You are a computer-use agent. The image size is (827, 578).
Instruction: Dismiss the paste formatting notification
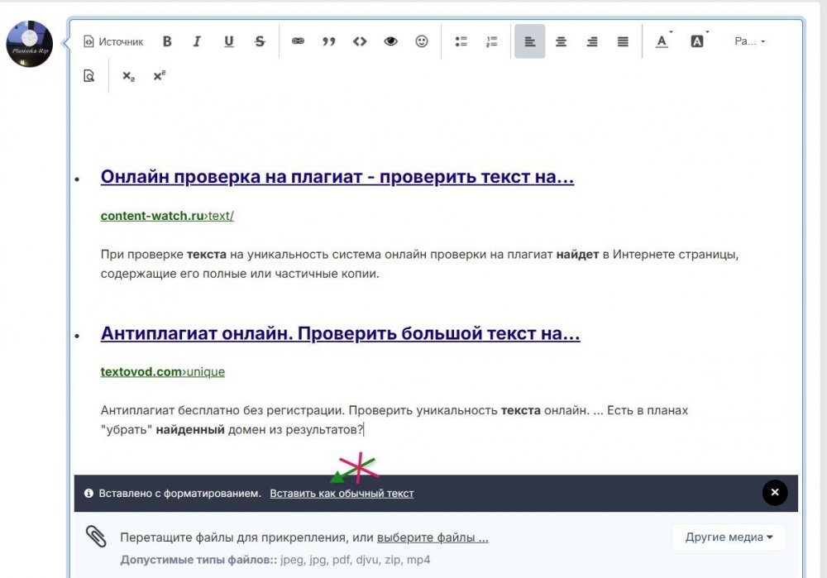pos(775,493)
